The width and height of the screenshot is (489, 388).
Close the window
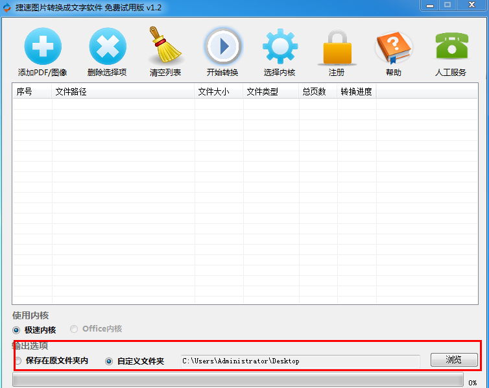tap(472, 5)
